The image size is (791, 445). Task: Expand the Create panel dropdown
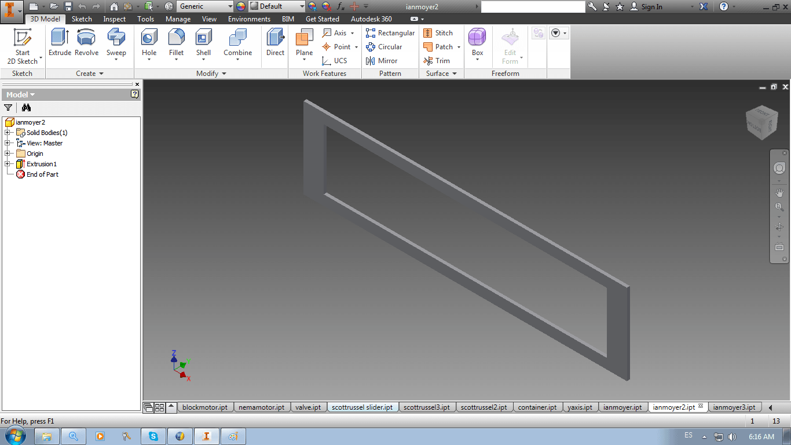point(90,74)
